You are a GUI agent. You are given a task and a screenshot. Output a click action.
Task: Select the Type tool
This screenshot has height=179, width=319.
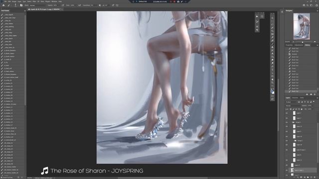point(273,70)
